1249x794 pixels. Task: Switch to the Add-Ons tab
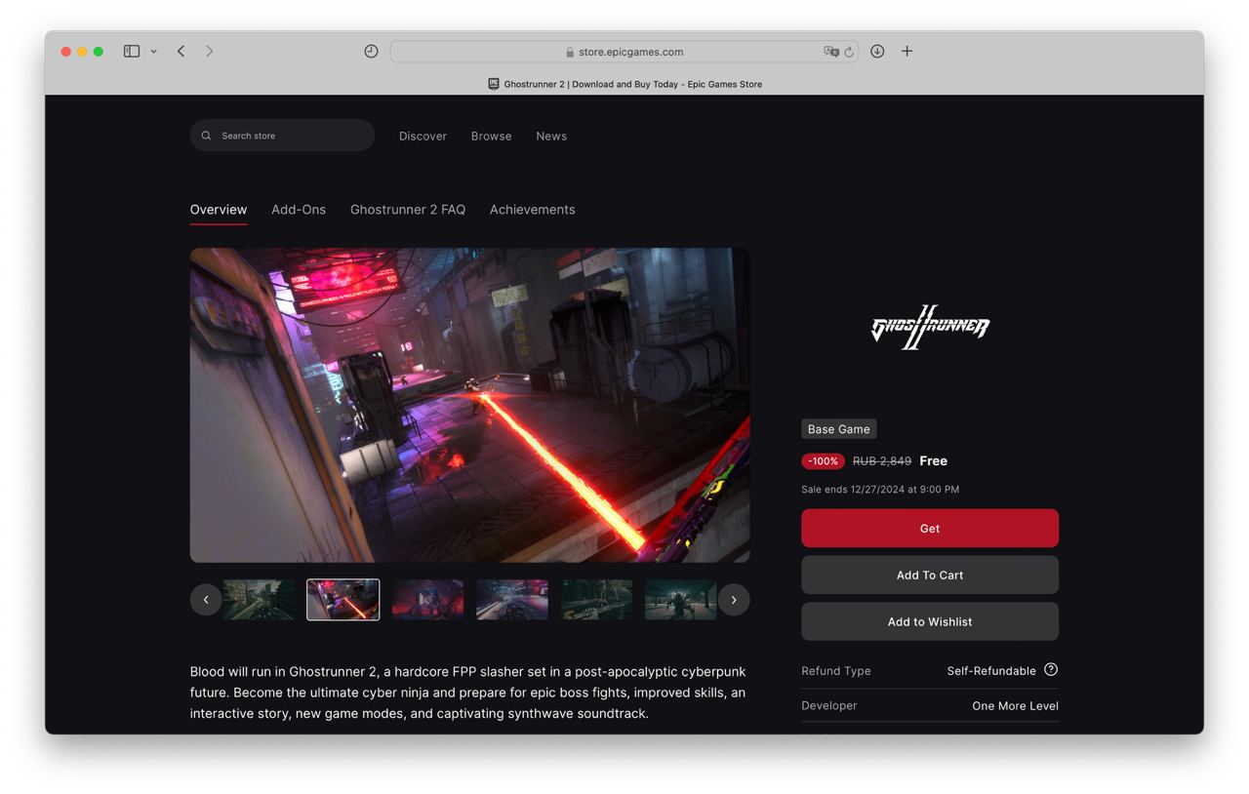pyautogui.click(x=299, y=210)
